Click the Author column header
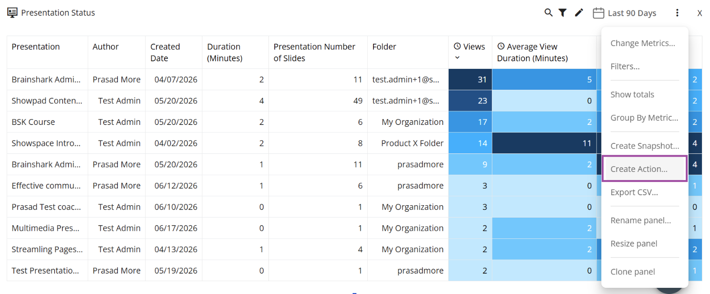This screenshot has width=710, height=294. (x=106, y=47)
